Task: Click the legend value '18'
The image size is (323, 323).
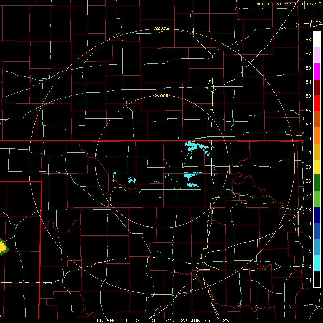Action: click(x=308, y=210)
